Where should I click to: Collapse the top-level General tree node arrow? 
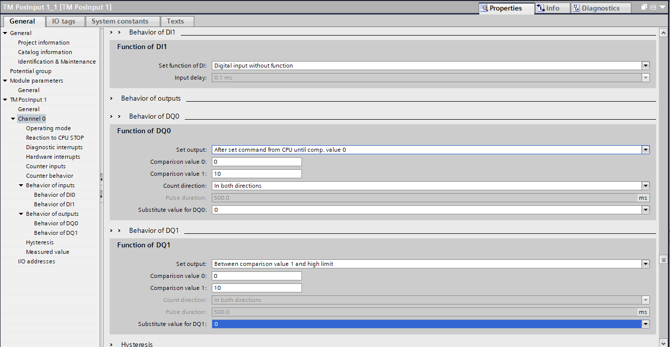(x=5, y=33)
